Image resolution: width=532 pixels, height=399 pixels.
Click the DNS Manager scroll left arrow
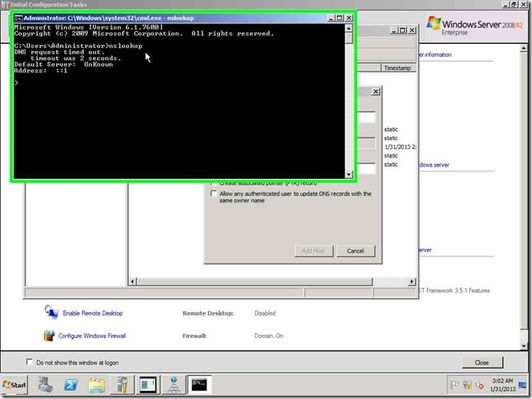tap(133, 281)
